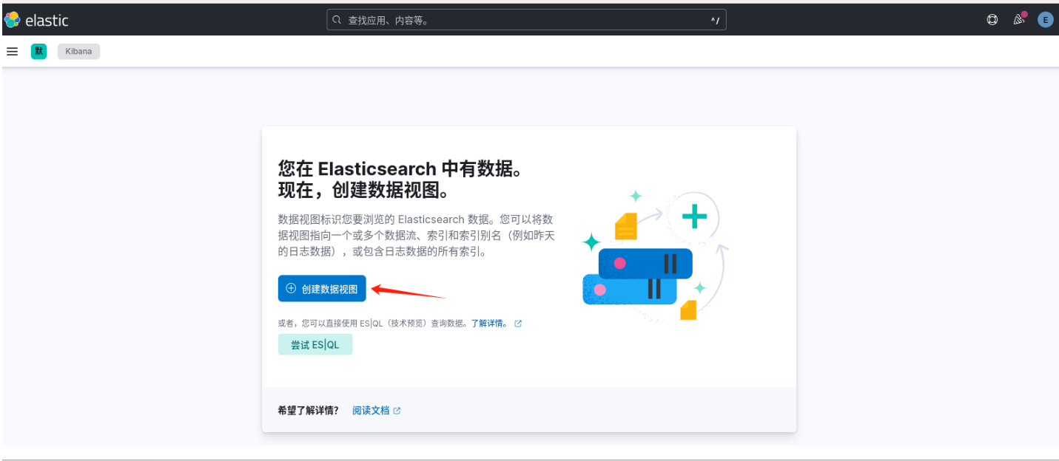Click the Kibana breadcrumb

tap(78, 51)
